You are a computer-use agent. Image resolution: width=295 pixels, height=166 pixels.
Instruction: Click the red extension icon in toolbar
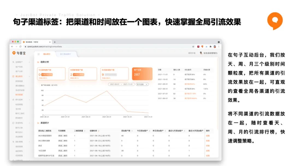198,47
